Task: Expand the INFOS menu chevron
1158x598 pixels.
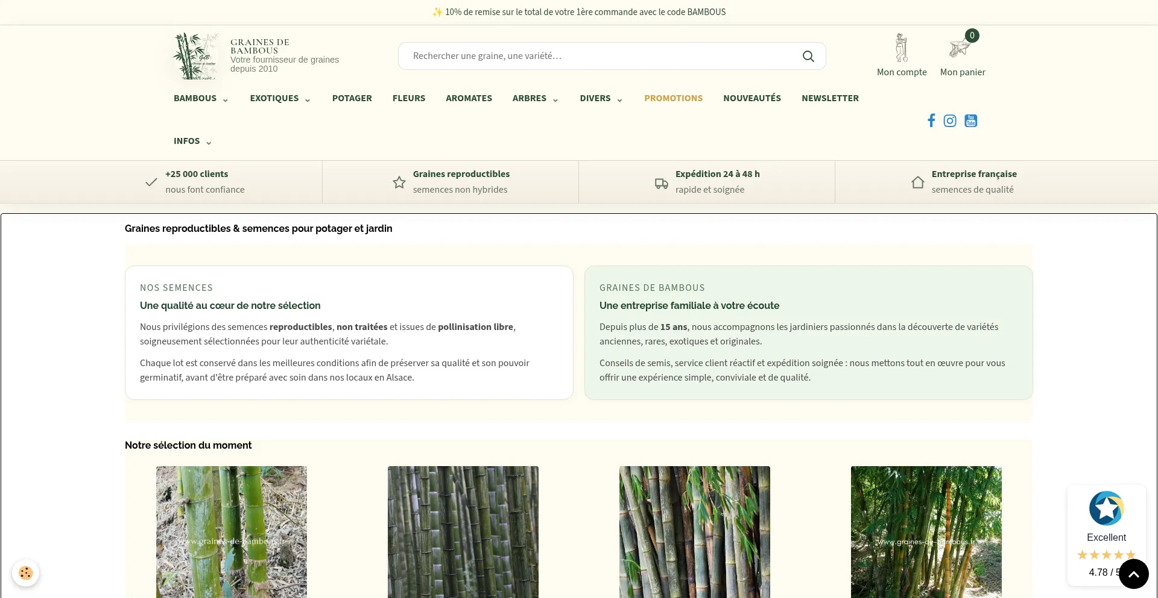Action: pos(209,143)
